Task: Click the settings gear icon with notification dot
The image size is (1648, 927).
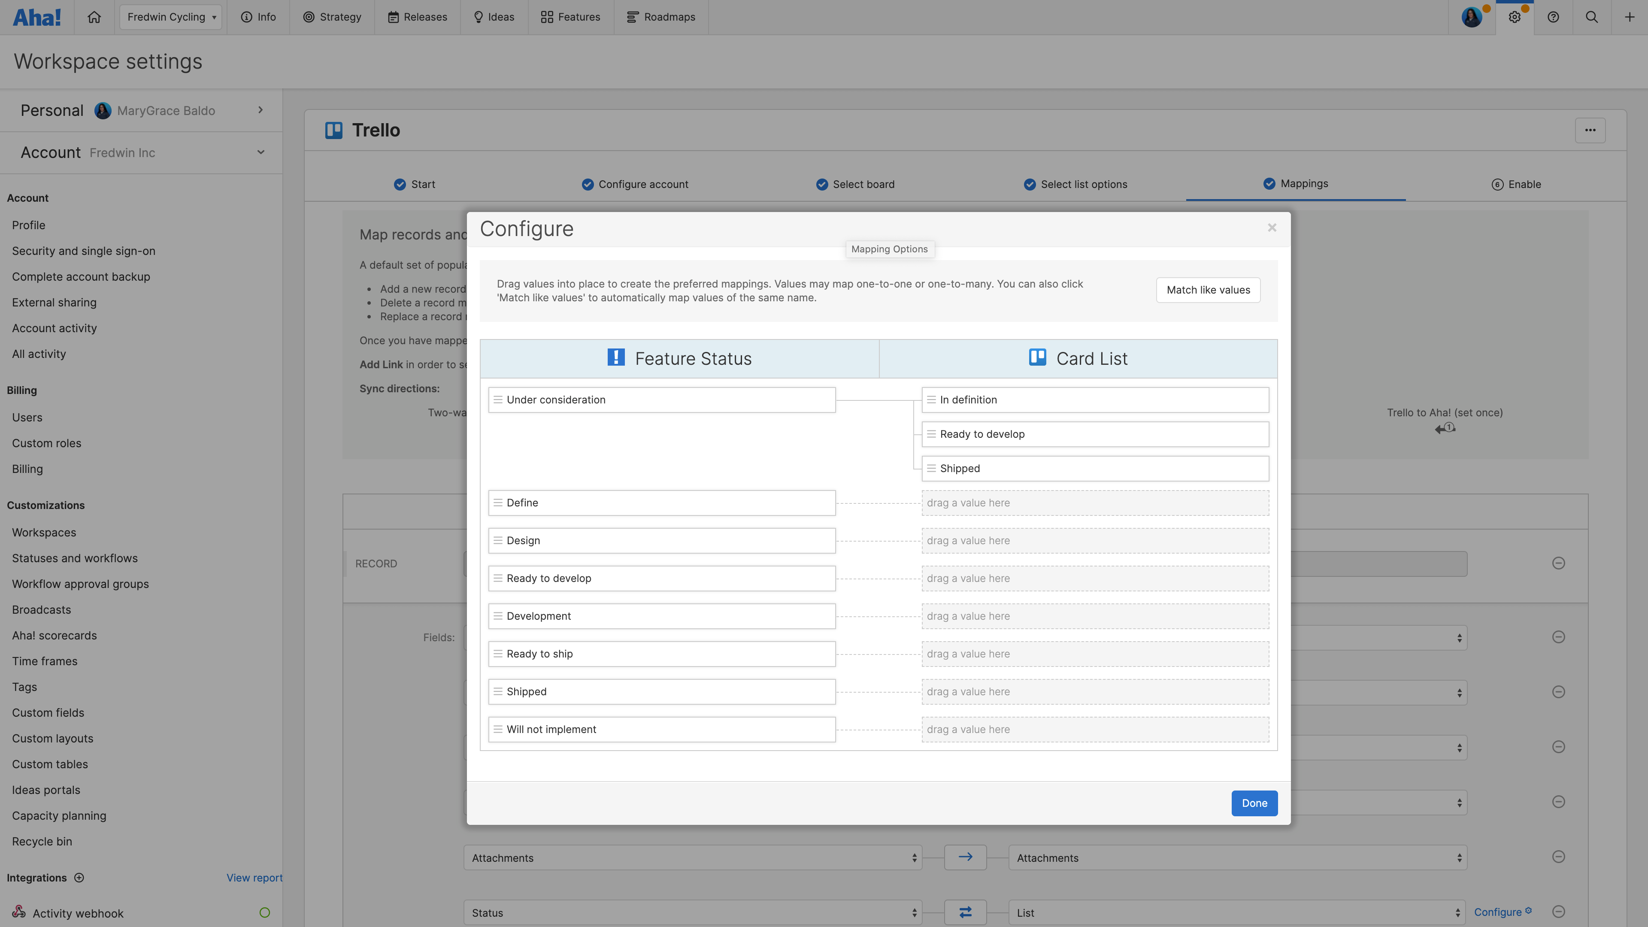Action: pyautogui.click(x=1515, y=17)
